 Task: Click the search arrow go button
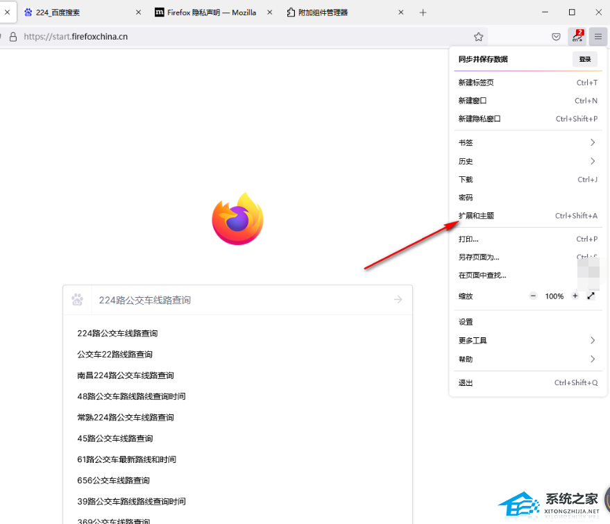pos(398,300)
